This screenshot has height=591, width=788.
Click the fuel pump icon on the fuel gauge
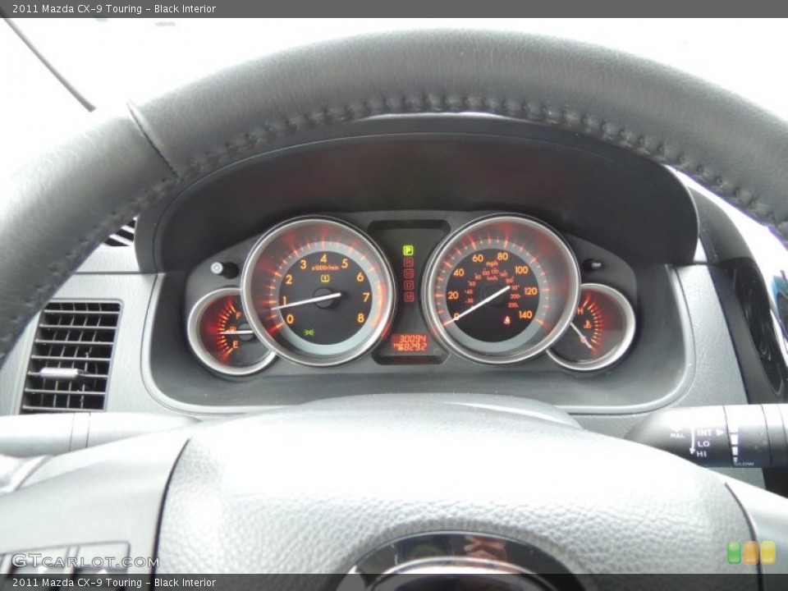point(232,329)
